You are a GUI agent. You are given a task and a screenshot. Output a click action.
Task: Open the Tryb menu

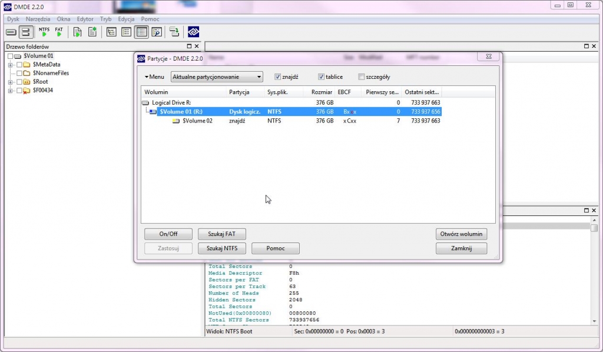pos(105,19)
